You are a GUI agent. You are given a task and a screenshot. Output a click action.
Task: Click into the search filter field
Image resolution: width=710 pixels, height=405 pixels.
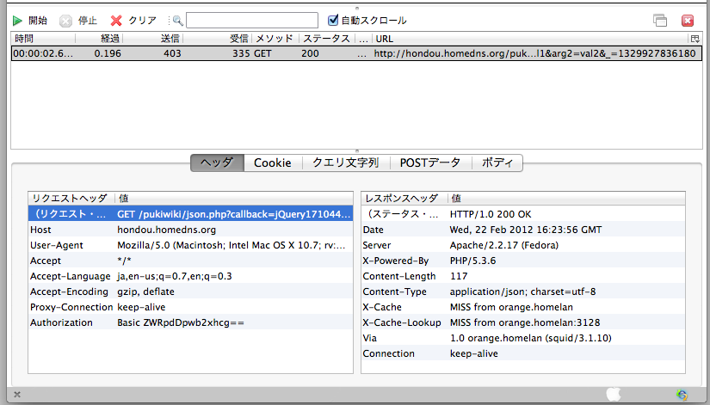click(x=251, y=20)
